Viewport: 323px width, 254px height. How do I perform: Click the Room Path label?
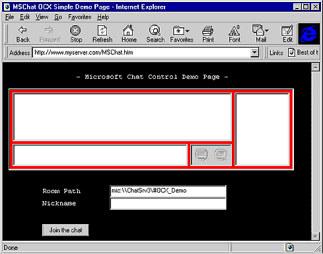61,191
